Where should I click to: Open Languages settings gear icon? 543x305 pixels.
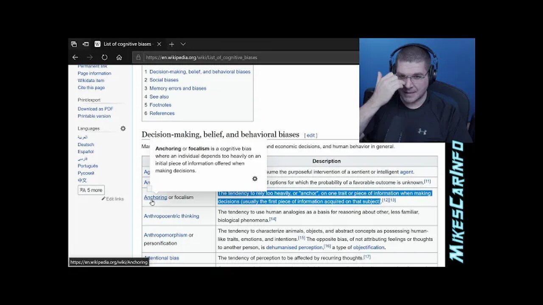123,128
